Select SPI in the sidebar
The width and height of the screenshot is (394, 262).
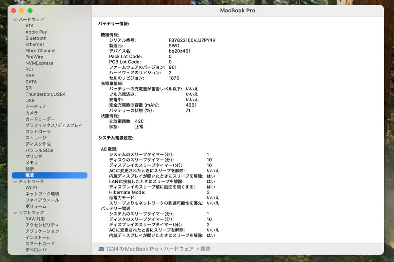[x=29, y=88]
